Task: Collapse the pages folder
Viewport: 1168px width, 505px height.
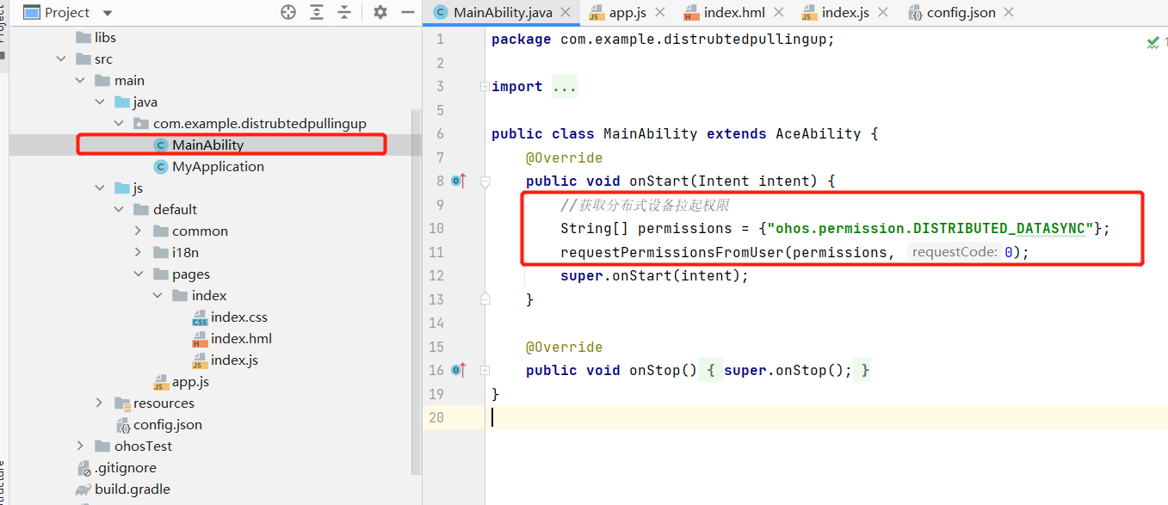Action: pos(139,274)
